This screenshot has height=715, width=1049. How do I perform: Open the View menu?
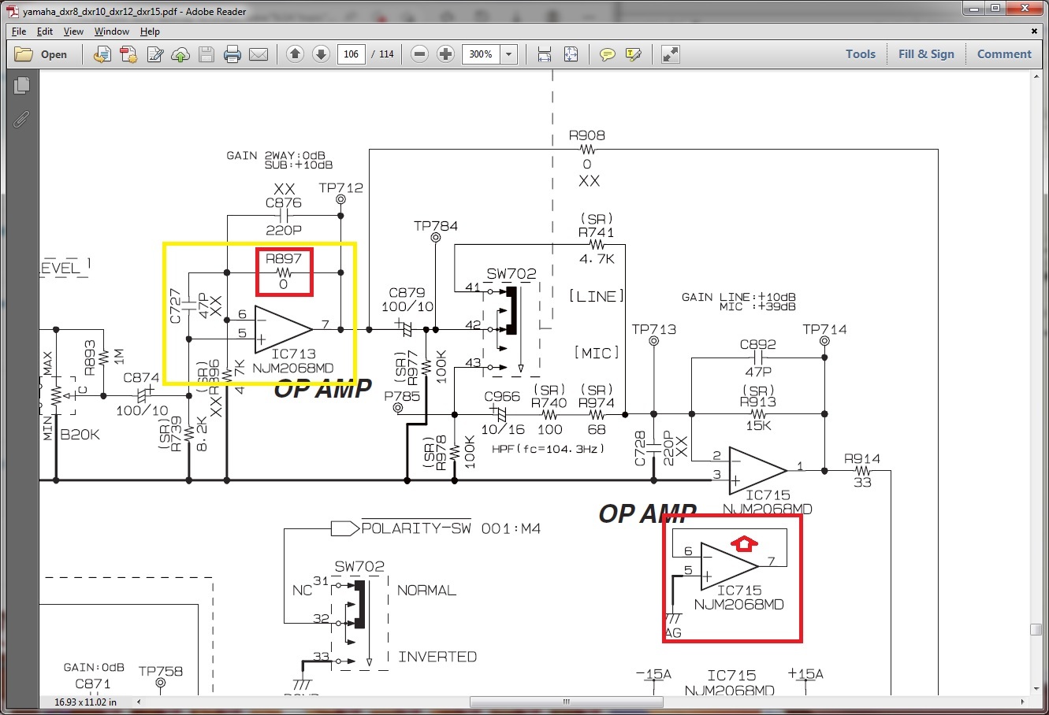(x=73, y=31)
